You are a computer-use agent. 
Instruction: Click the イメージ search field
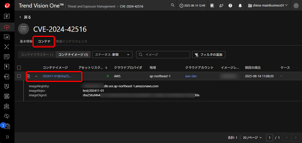pyautogui.click(x=163, y=54)
